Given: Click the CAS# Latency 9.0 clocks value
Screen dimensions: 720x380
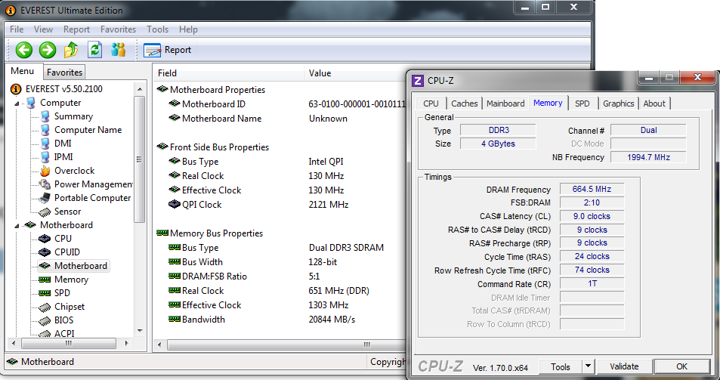Looking at the screenshot, I should (592, 216).
